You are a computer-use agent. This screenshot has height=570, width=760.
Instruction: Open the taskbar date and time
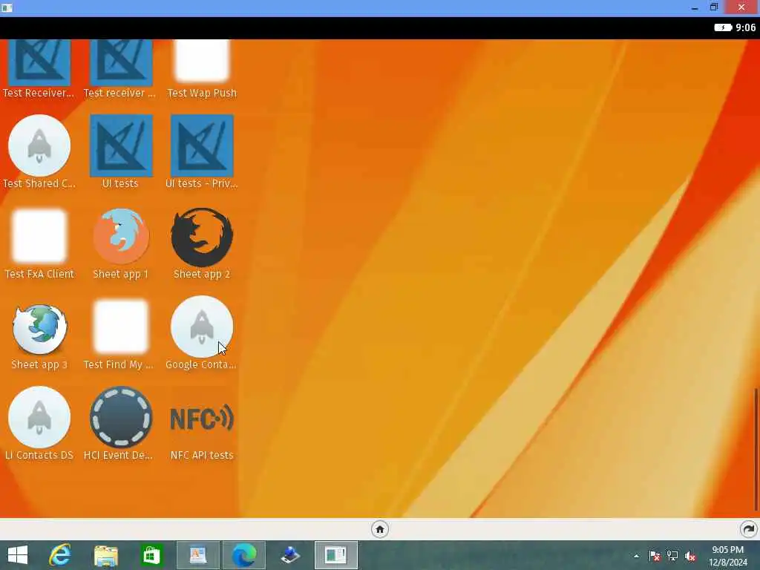tap(728, 556)
